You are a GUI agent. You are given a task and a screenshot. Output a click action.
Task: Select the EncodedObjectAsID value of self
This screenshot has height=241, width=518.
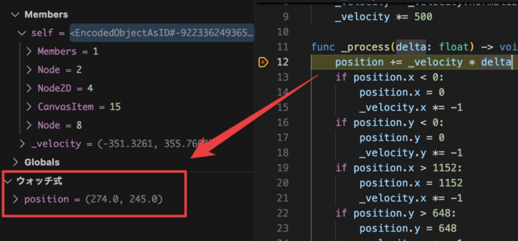[162, 33]
